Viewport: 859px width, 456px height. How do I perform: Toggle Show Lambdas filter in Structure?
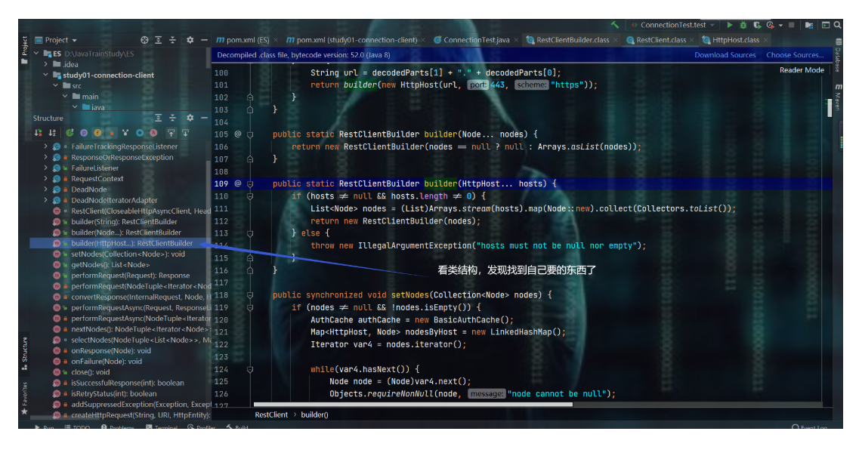tap(154, 133)
